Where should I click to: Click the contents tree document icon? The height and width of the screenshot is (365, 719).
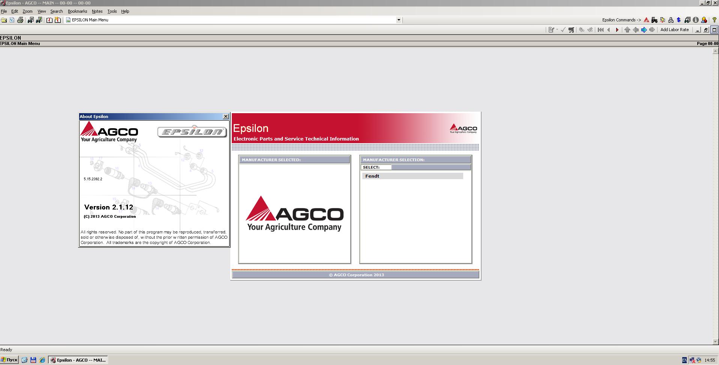12,20
